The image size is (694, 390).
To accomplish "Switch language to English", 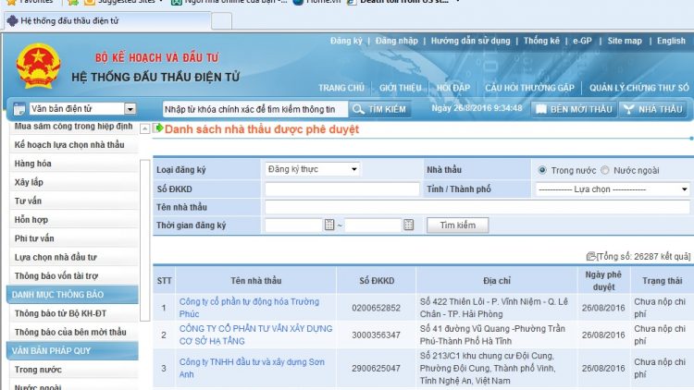I will (x=671, y=41).
